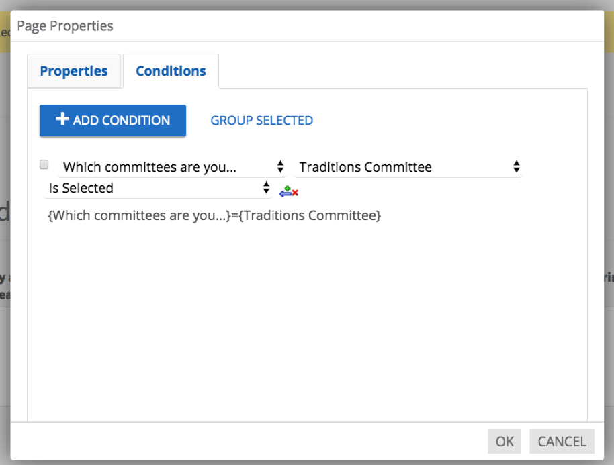Click the green plus insert-condition icon
Image resolution: width=614 pixels, height=465 pixels.
pyautogui.click(x=287, y=189)
